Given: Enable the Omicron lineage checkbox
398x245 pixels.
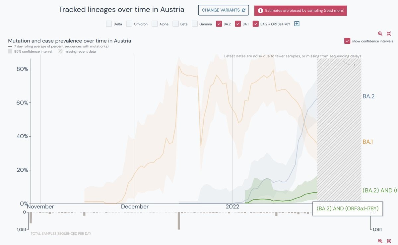Looking at the screenshot, I should pos(129,24).
